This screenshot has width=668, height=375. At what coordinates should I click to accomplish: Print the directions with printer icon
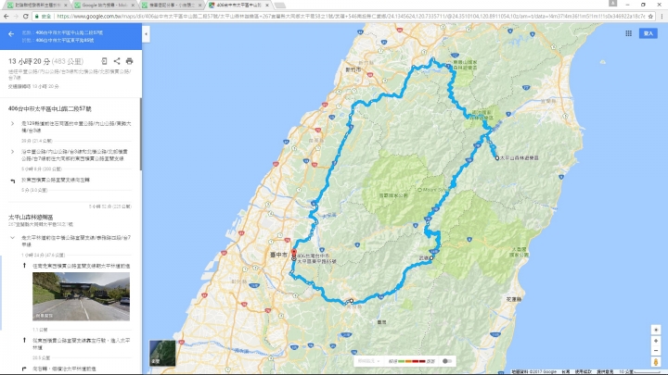(x=129, y=61)
